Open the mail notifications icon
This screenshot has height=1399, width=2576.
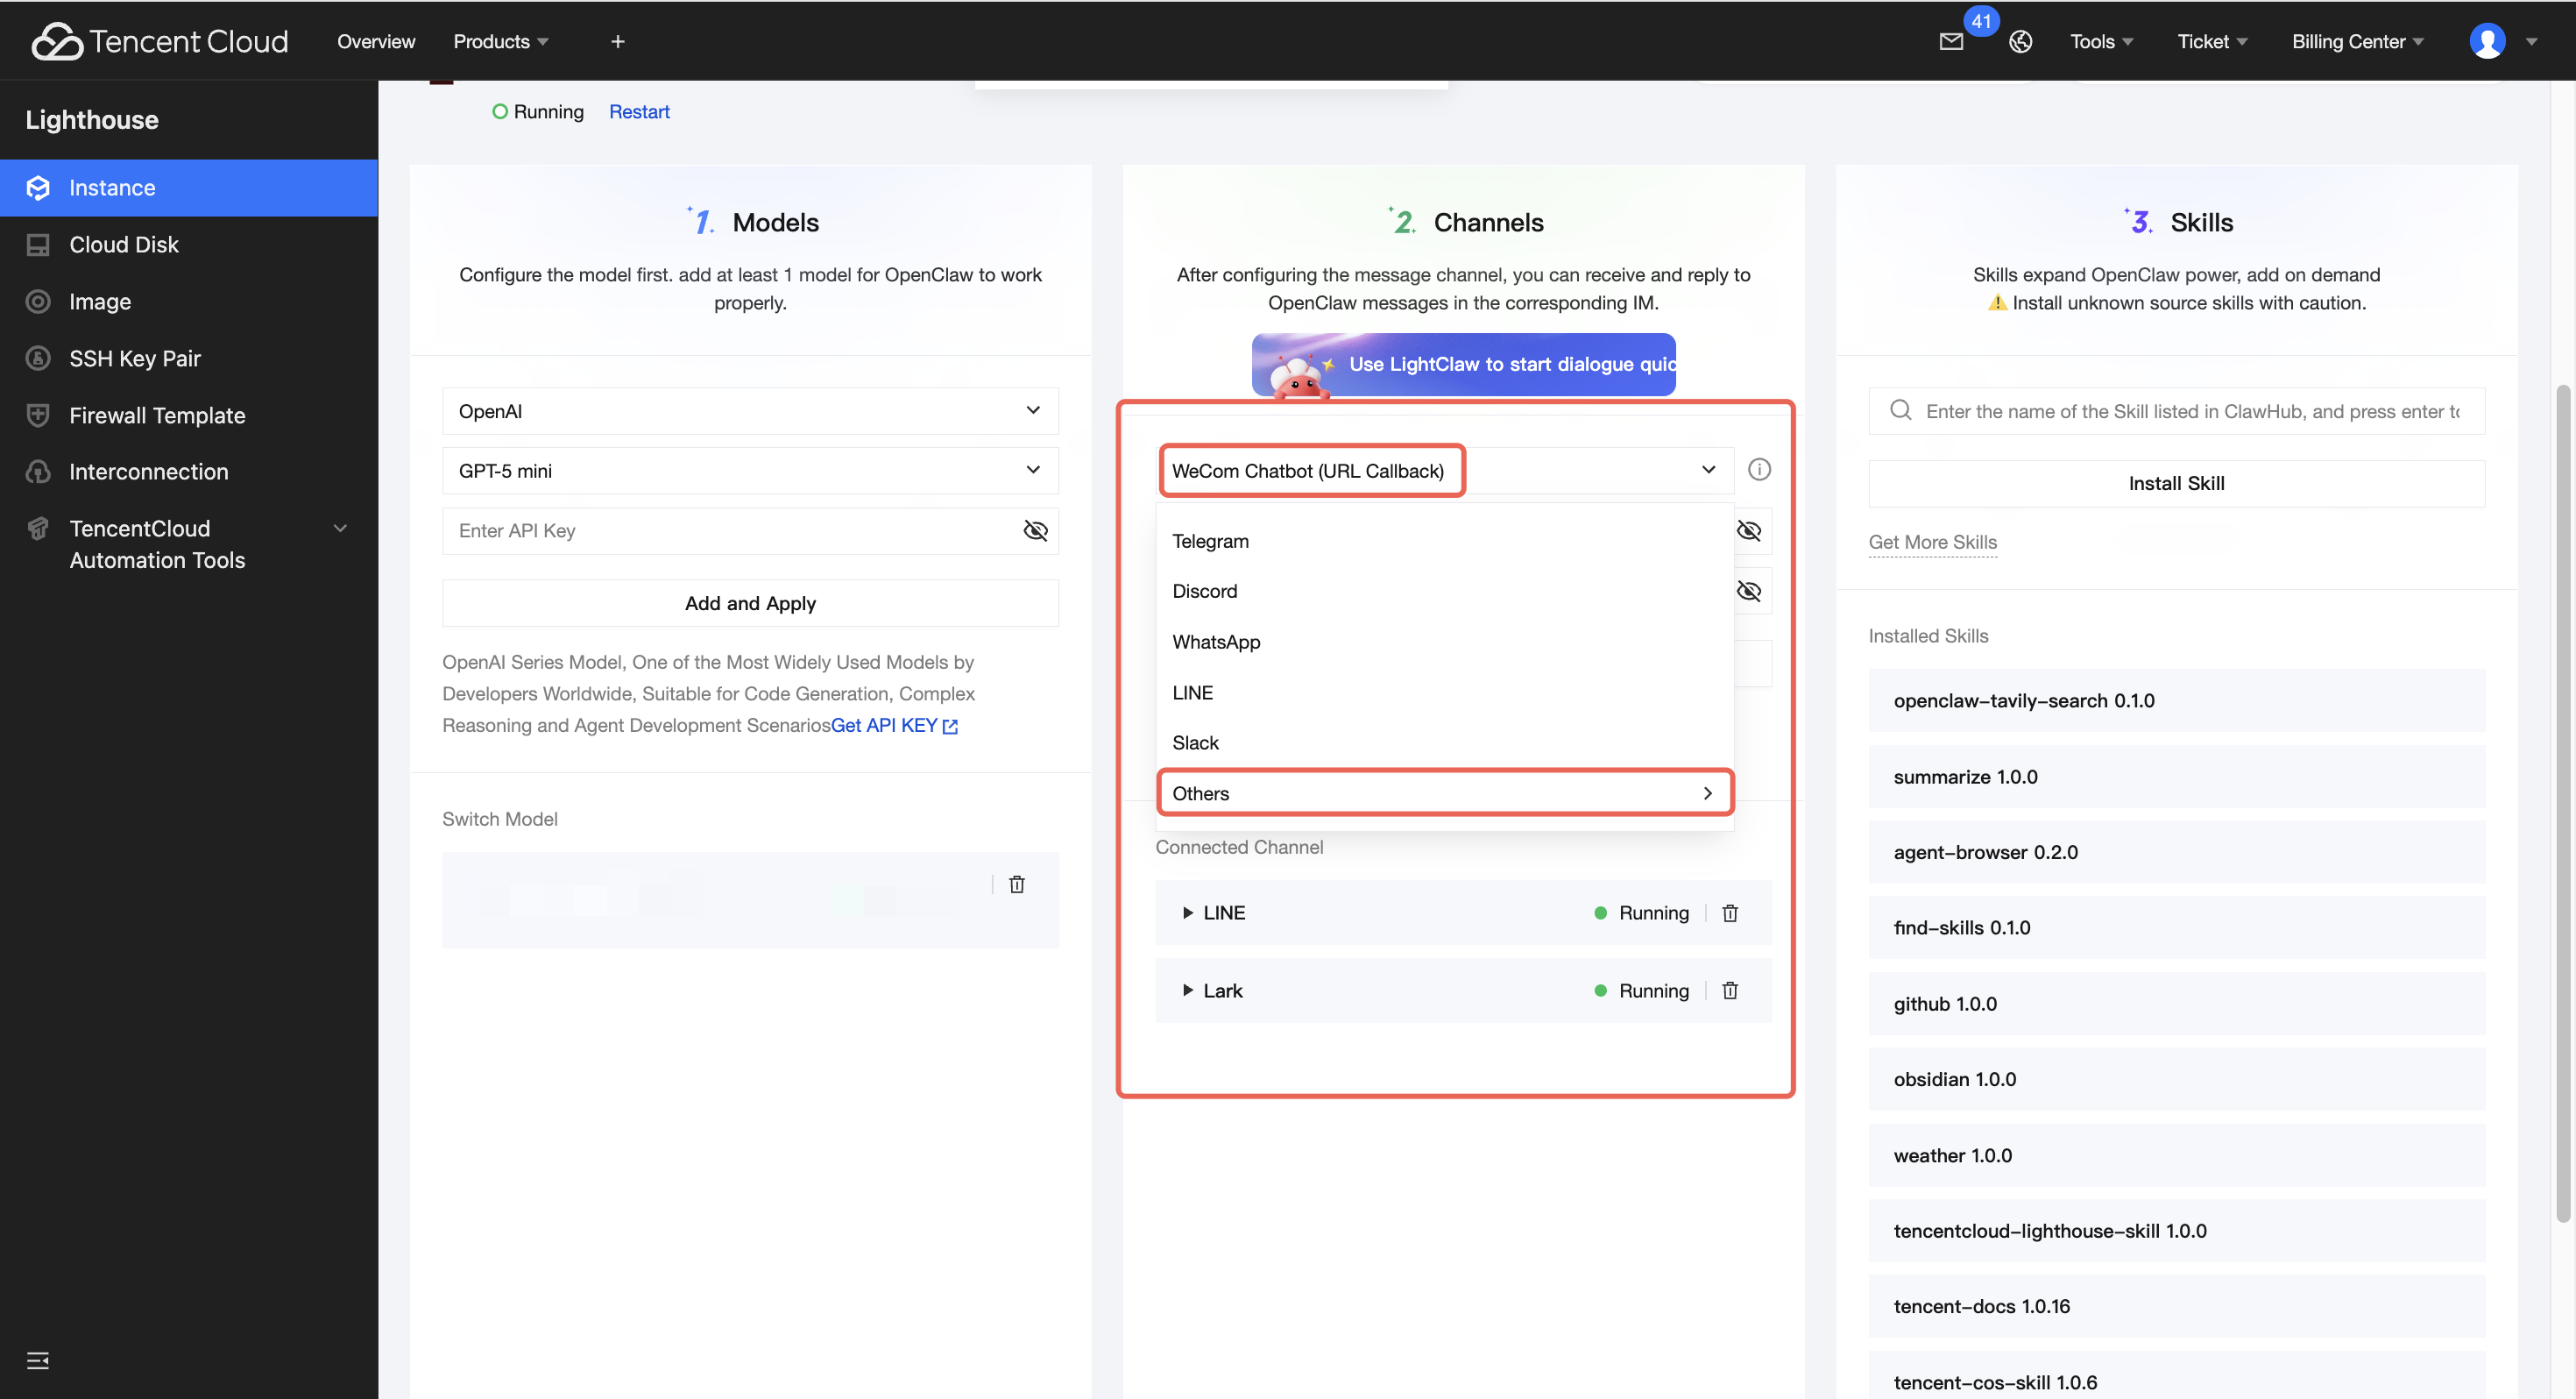point(1951,41)
